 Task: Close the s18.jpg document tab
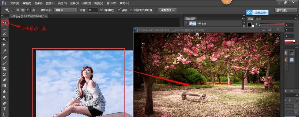tap(46, 16)
